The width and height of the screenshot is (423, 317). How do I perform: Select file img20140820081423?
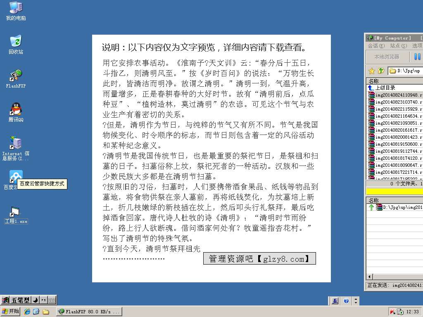(395, 137)
